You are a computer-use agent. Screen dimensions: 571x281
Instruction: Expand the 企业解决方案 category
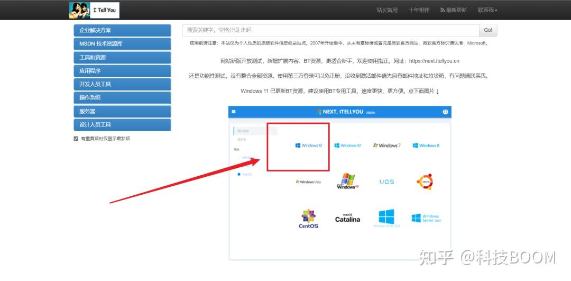(x=122, y=30)
